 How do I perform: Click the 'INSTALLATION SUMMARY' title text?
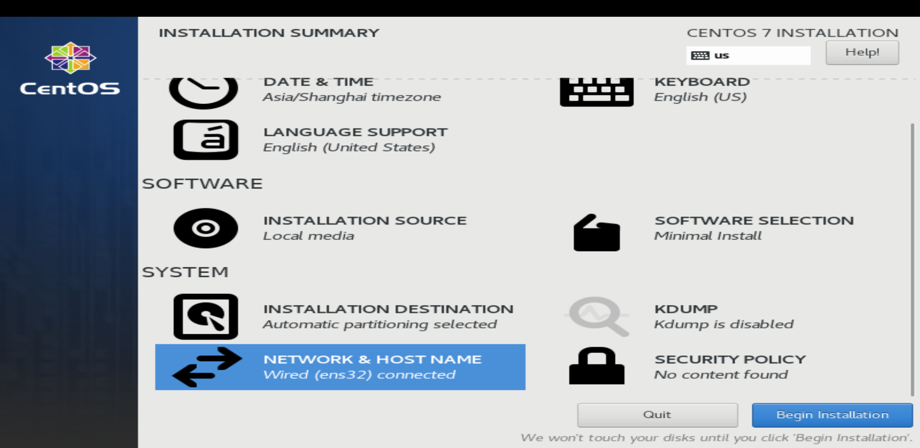click(269, 33)
